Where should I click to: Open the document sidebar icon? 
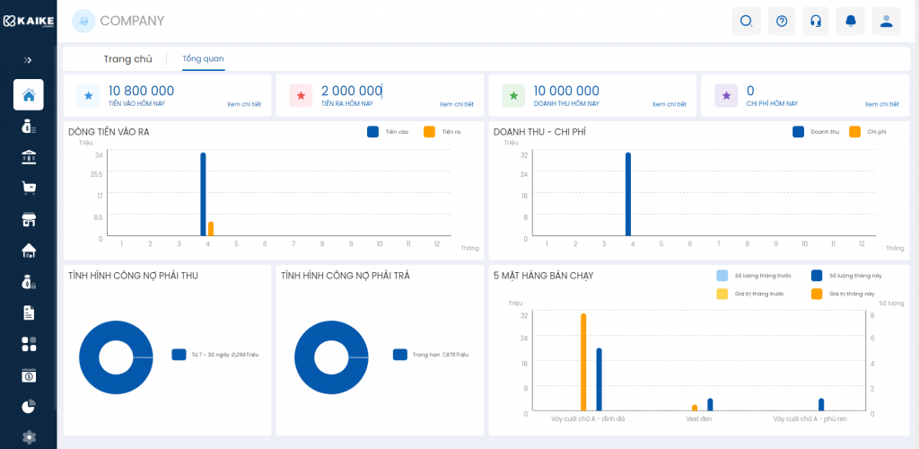click(x=28, y=313)
